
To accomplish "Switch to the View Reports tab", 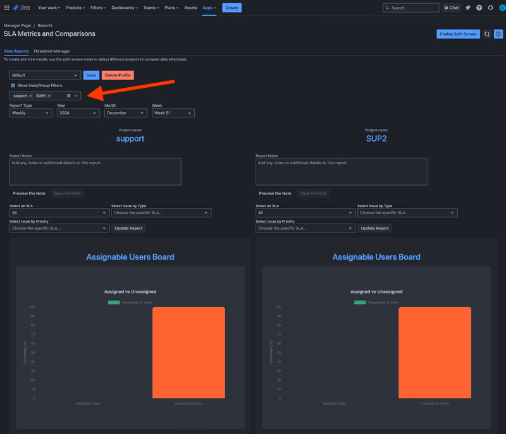I will tap(16, 51).
